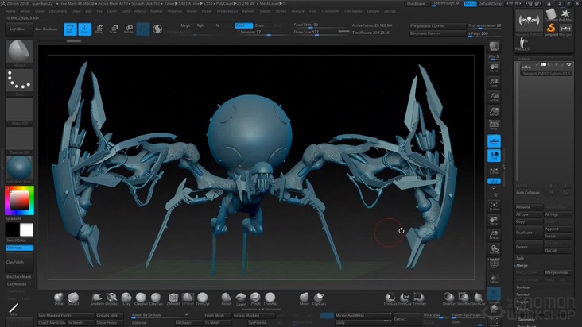Screen dimensions: 582x327
Task: Click the BPR render icon on right shelf
Action: [494, 47]
